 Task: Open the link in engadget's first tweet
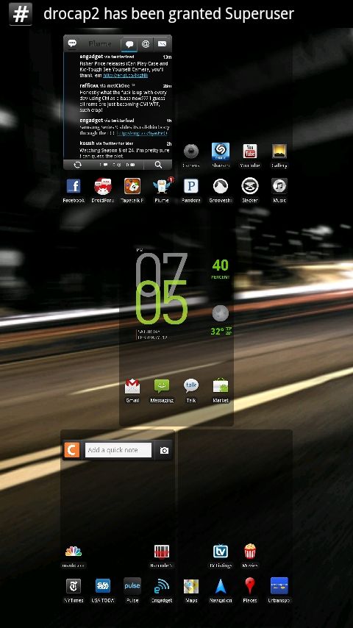126,75
